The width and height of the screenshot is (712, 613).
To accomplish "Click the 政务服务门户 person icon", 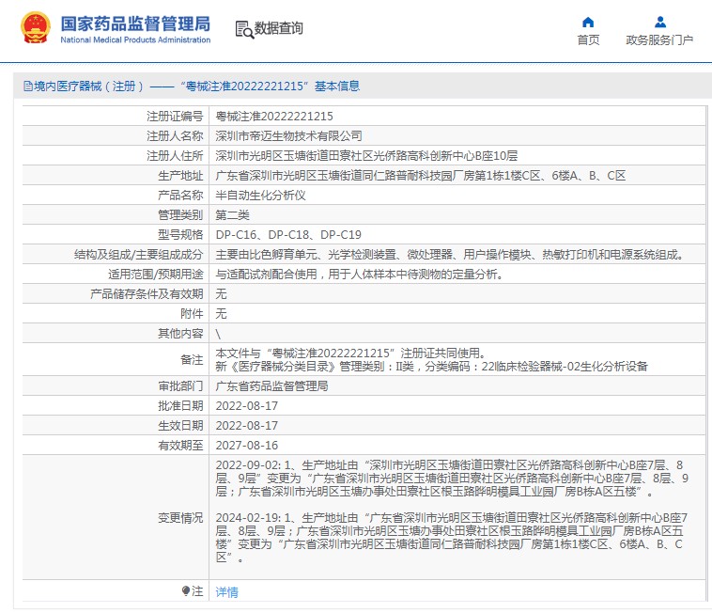I will point(659,22).
